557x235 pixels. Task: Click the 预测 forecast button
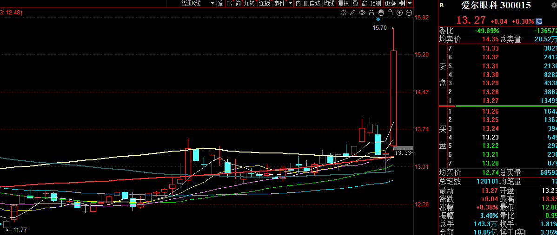376,4
